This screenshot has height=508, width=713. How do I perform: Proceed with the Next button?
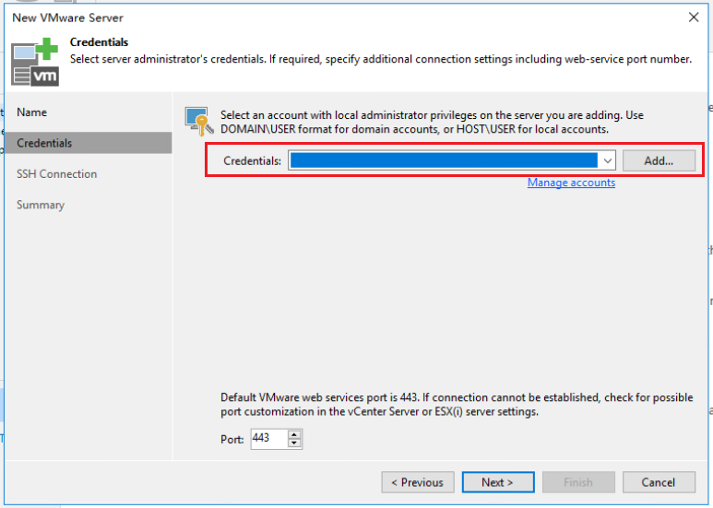point(498,482)
